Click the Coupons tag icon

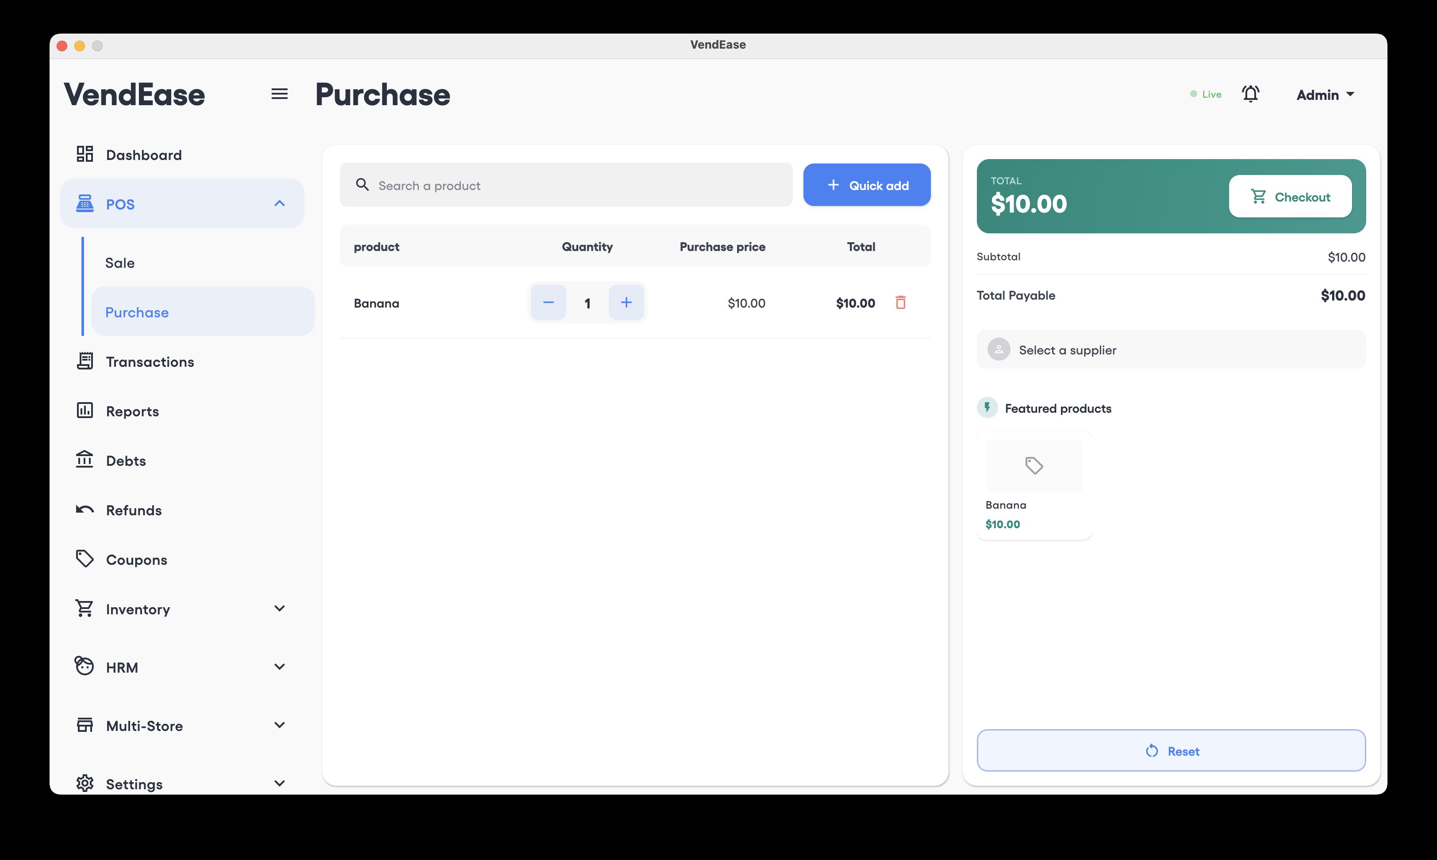85,559
